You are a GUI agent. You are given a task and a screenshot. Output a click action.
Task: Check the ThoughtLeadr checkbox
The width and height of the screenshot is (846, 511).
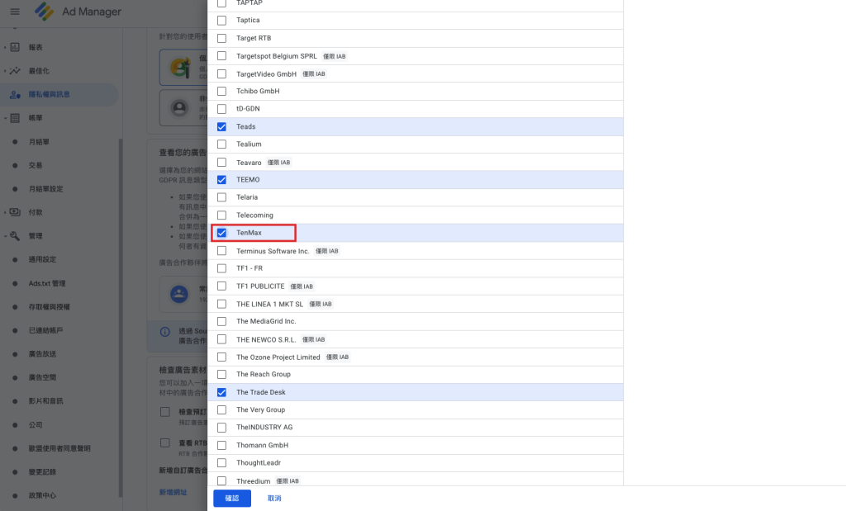pyautogui.click(x=221, y=462)
